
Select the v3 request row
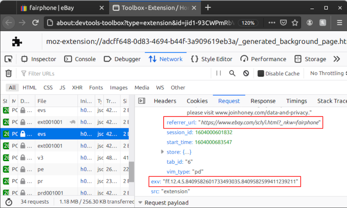[65, 158]
